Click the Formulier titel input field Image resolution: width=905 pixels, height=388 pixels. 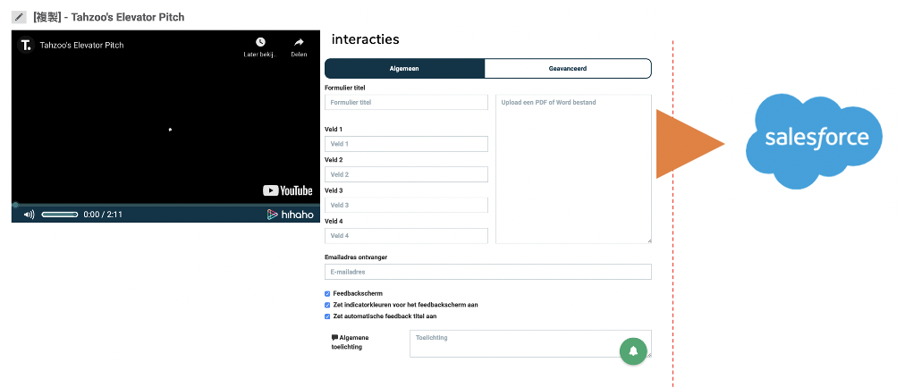pos(406,102)
